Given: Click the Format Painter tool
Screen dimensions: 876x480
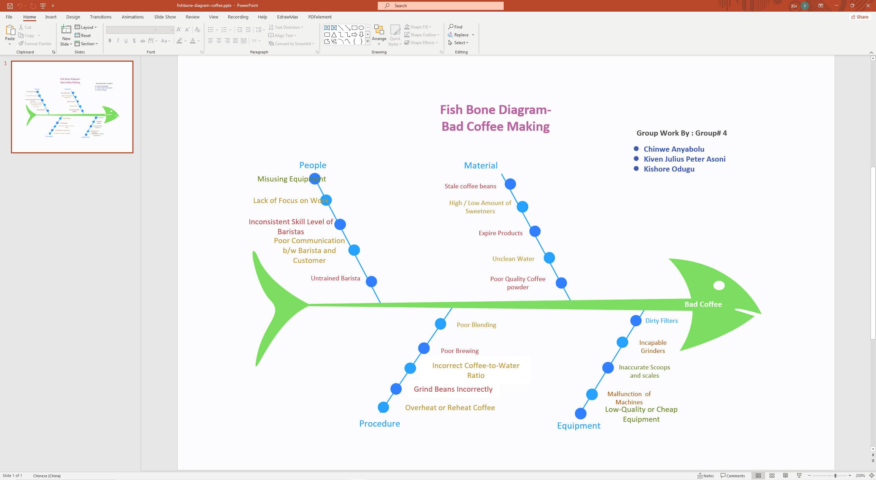Looking at the screenshot, I should point(35,43).
